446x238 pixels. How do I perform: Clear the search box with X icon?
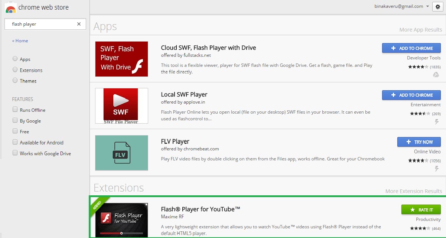coord(79,24)
